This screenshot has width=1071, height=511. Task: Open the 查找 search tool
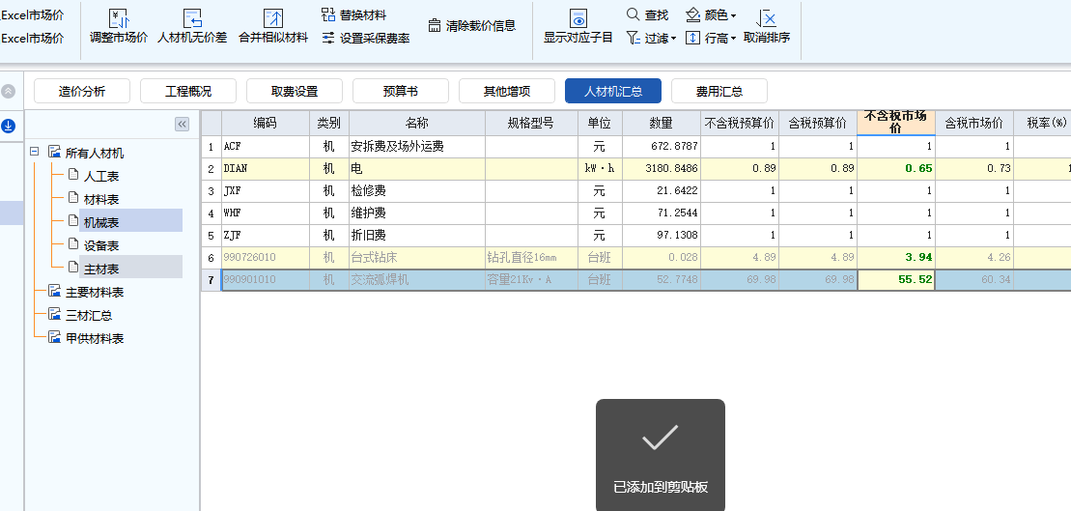pyautogui.click(x=647, y=14)
